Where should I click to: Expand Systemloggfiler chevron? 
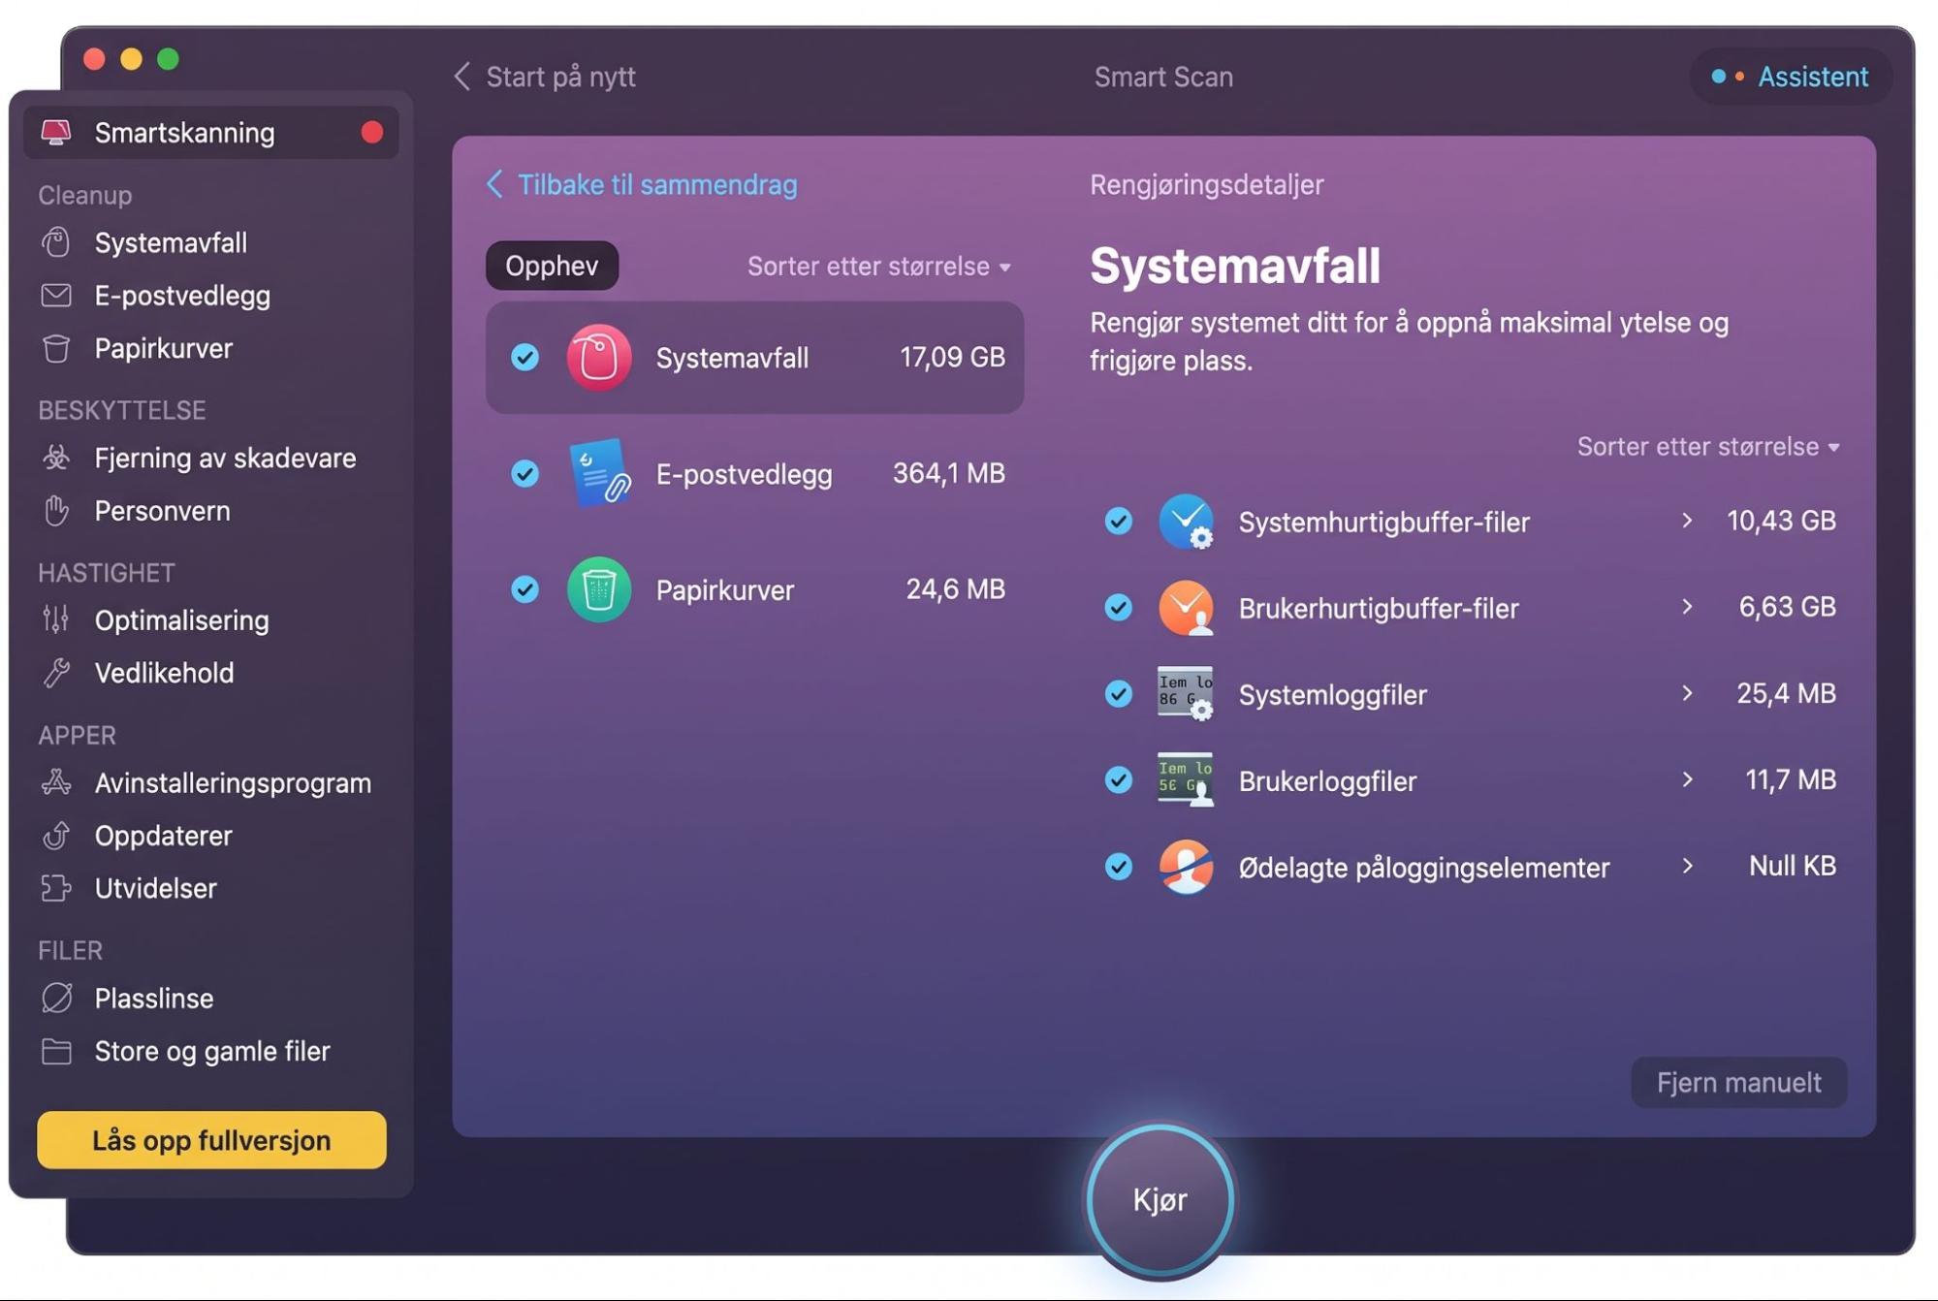(x=1688, y=693)
